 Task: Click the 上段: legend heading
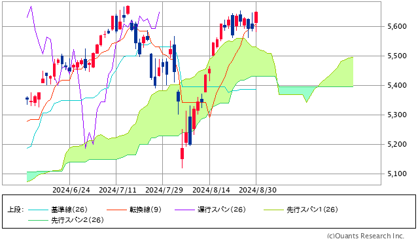[15, 210]
